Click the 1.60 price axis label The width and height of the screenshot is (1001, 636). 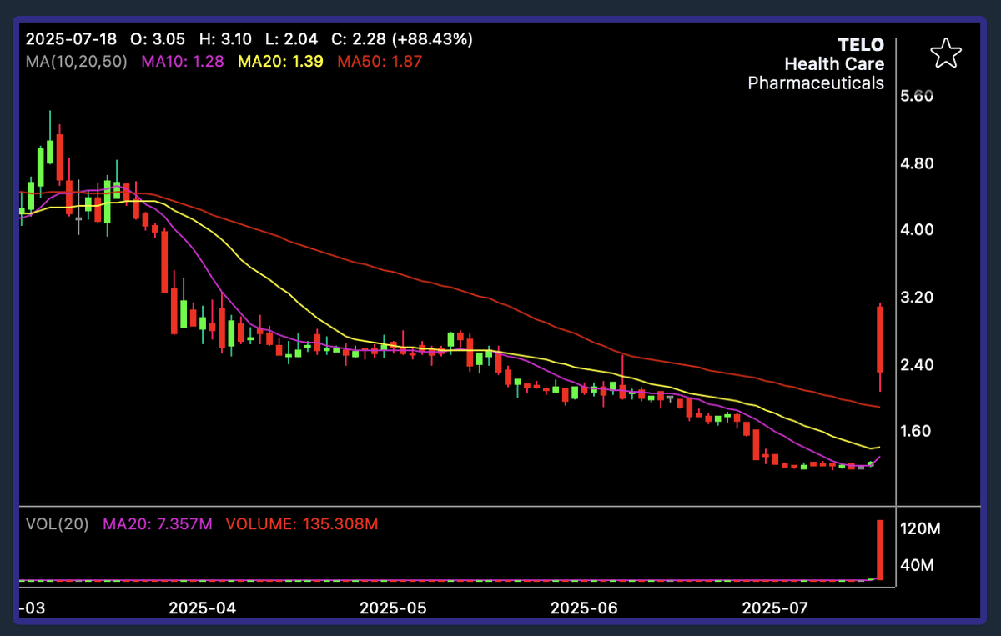coord(918,432)
